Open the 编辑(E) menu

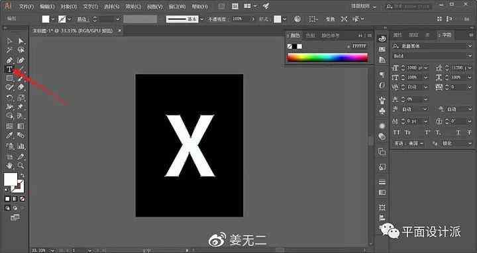click(x=47, y=7)
